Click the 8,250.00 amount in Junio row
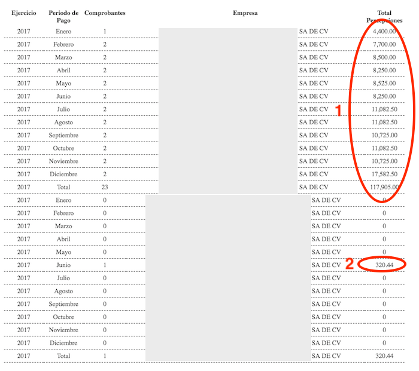419x371 pixels. [384, 96]
